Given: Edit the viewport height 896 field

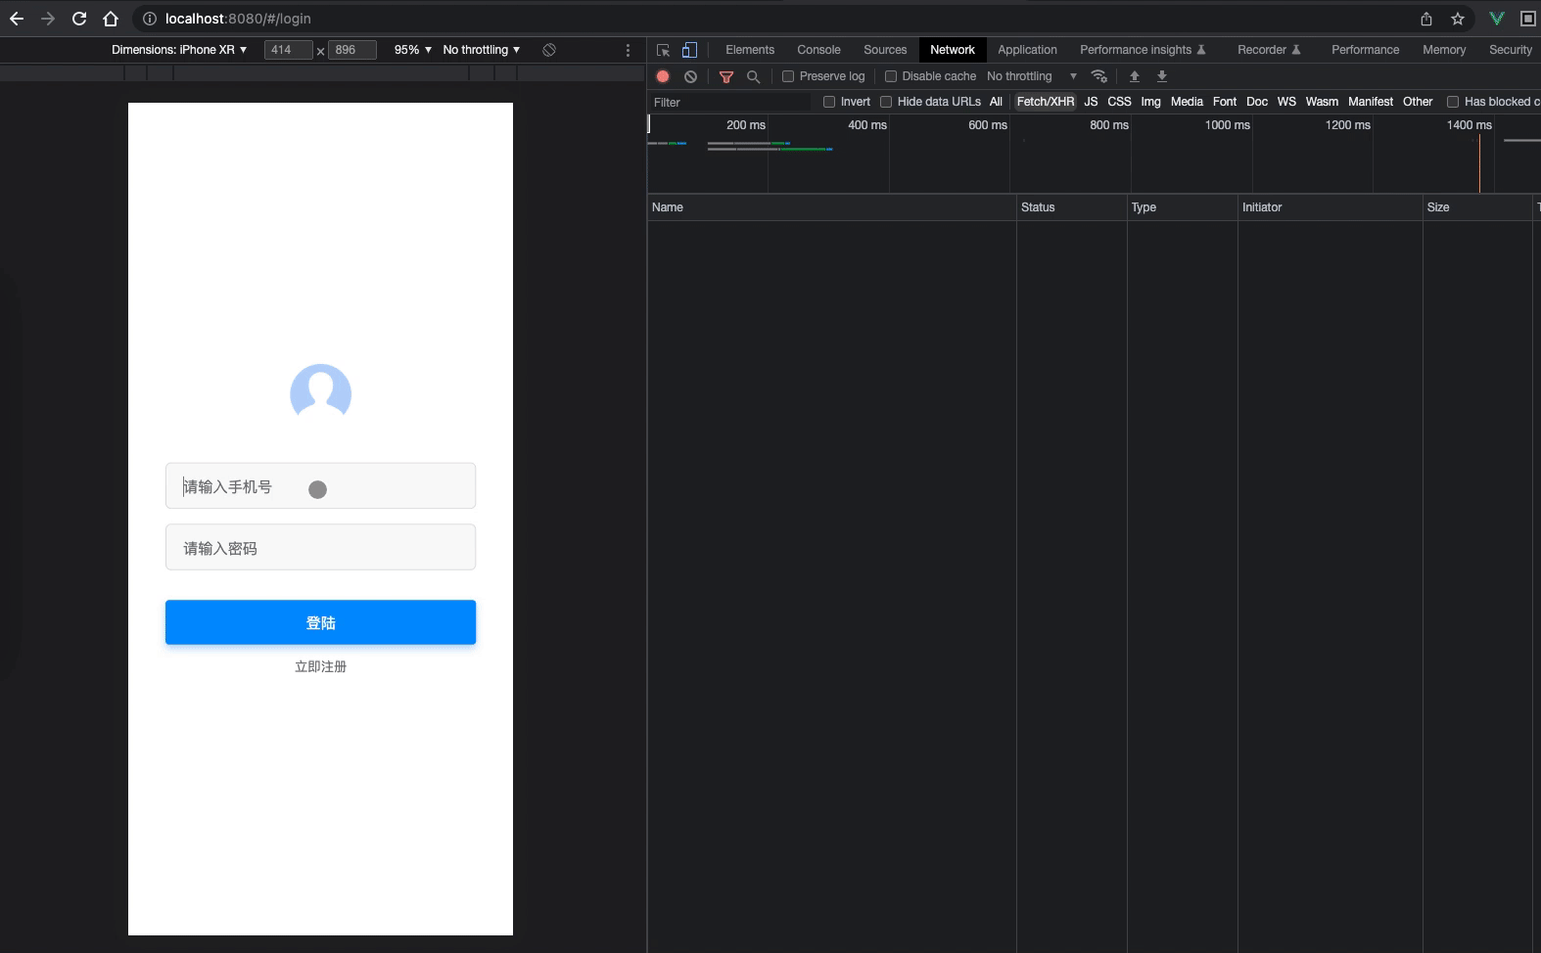Looking at the screenshot, I should tap(352, 50).
